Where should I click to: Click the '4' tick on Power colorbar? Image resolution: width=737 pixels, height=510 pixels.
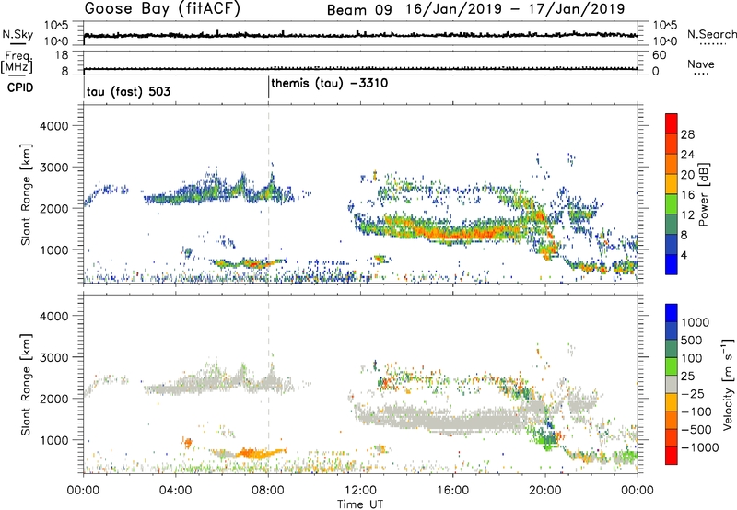(684, 255)
